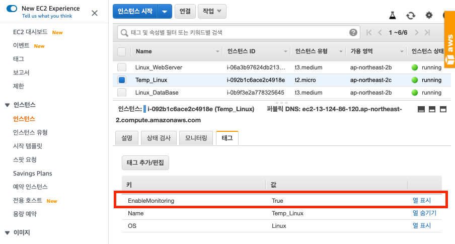
Task: Open 보고서 in the sidebar
Action: point(21,72)
